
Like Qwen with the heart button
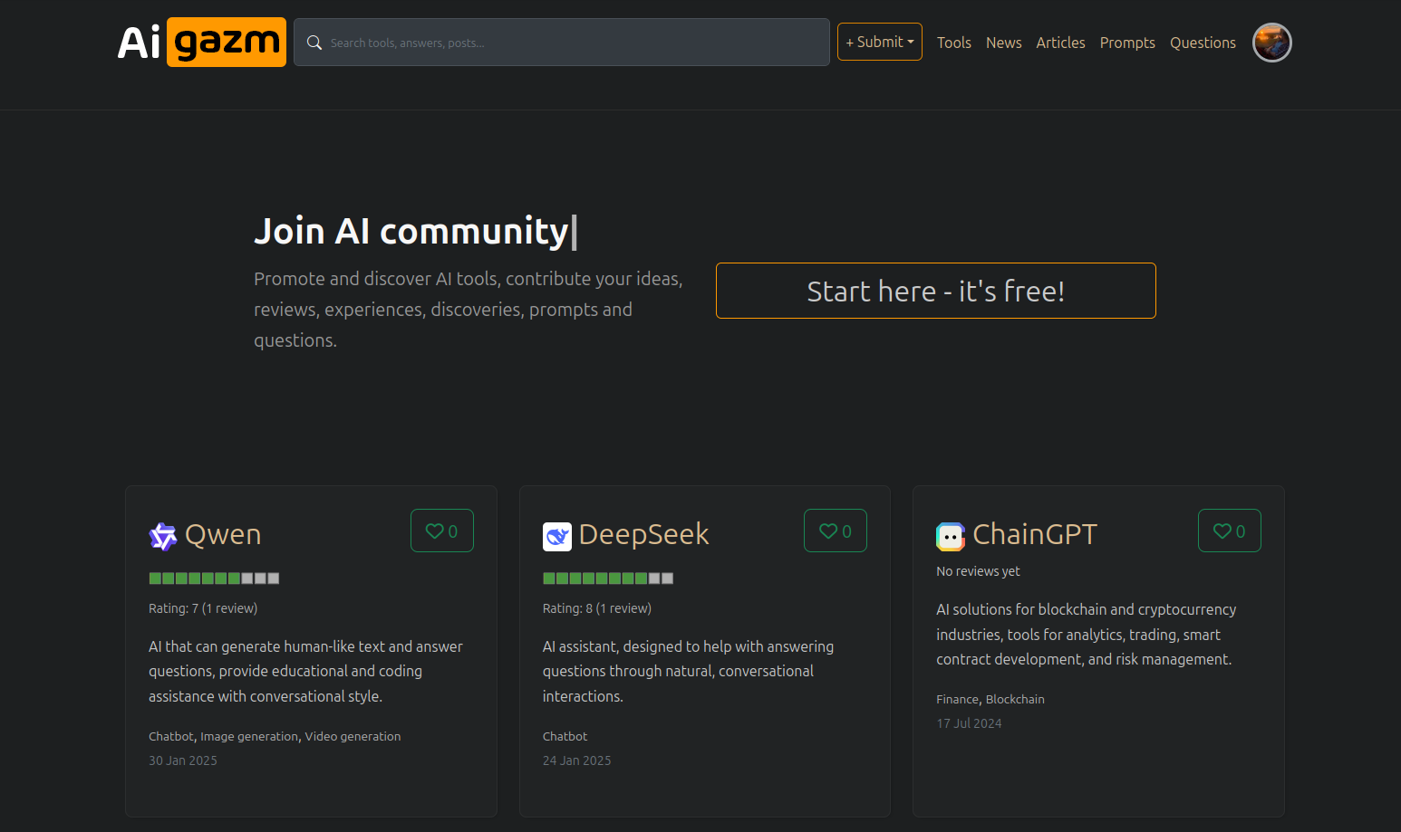coord(442,531)
